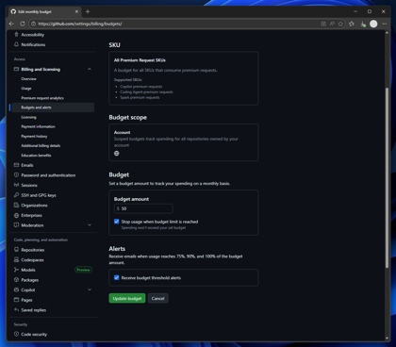The image size is (396, 347).
Task: Click the Sessions broadcast icon
Action: tap(16, 185)
